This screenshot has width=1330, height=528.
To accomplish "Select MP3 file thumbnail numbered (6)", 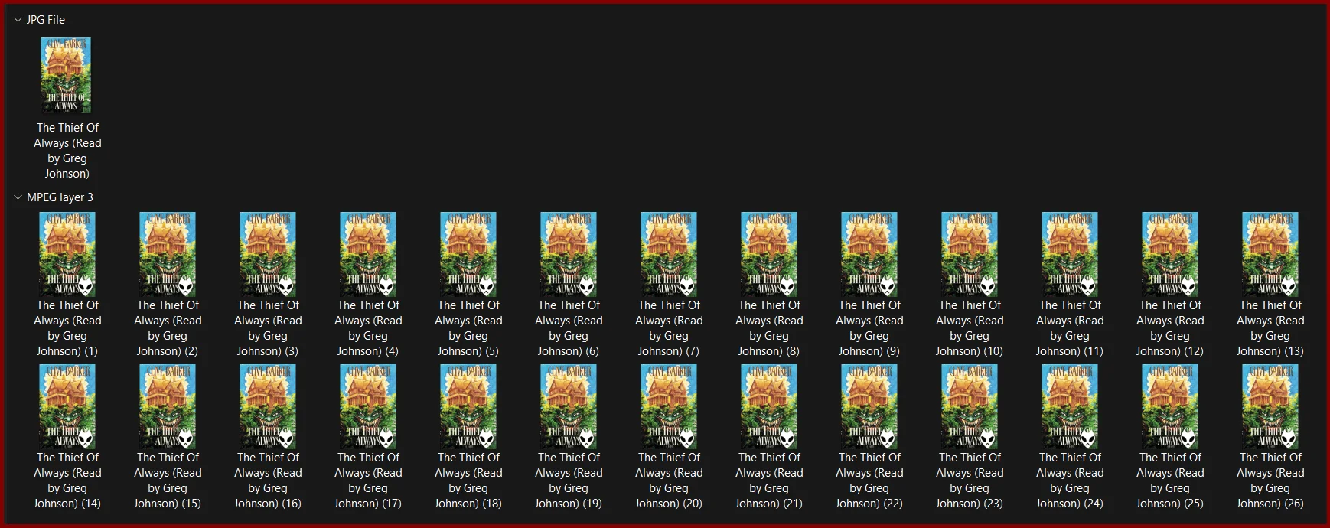I will pyautogui.click(x=569, y=255).
